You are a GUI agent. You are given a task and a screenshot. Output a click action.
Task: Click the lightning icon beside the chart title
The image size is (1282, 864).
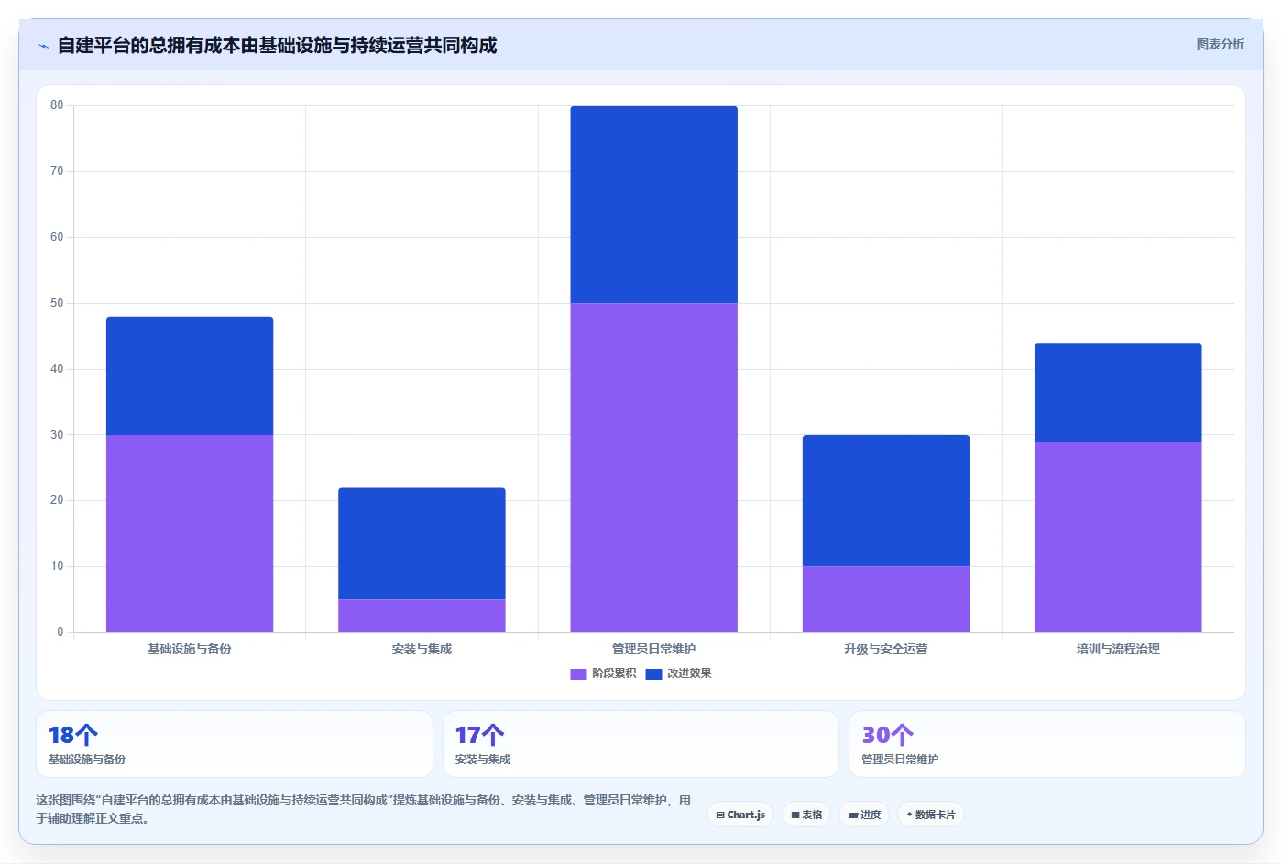[x=43, y=46]
